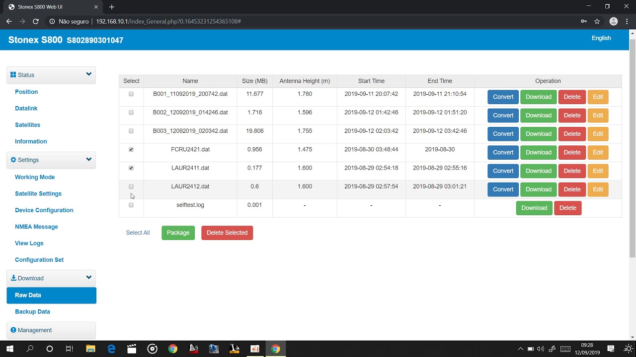Uncheck the LAUR2411.dat checkbox
Viewport: 636px width, 357px height.
pos(131,168)
